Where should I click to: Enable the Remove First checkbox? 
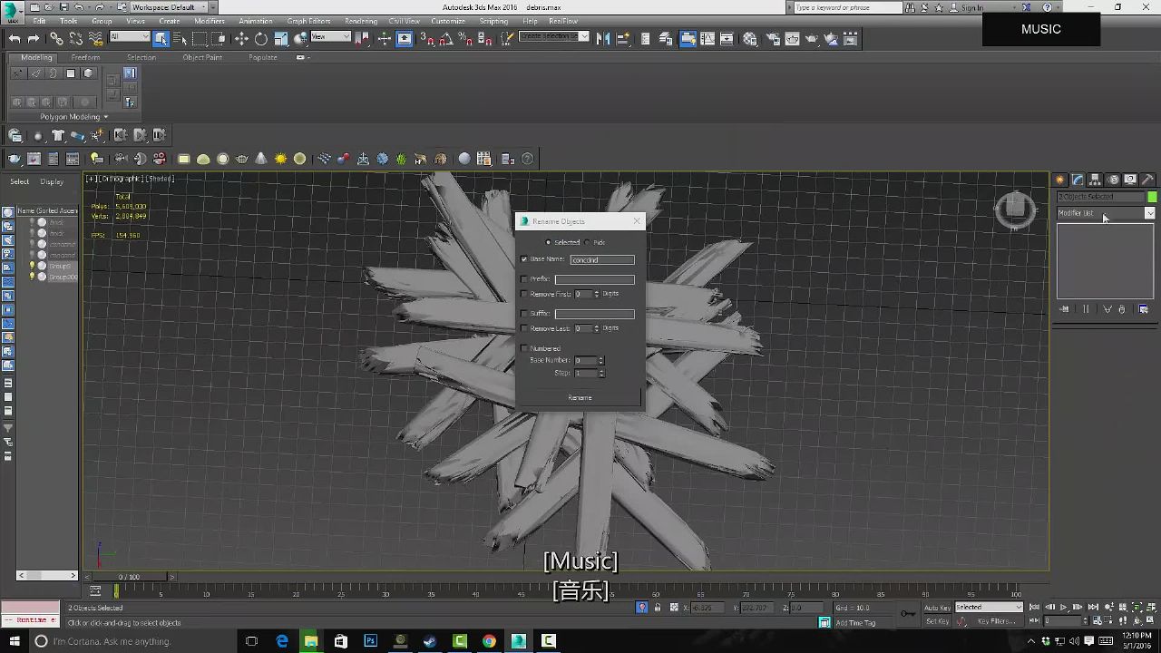524,294
